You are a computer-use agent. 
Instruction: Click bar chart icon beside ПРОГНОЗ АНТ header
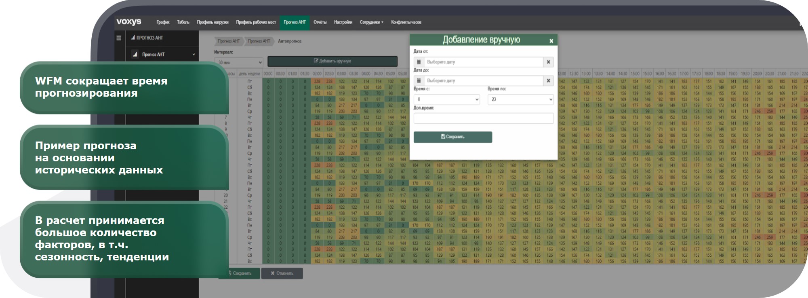pyautogui.click(x=133, y=38)
